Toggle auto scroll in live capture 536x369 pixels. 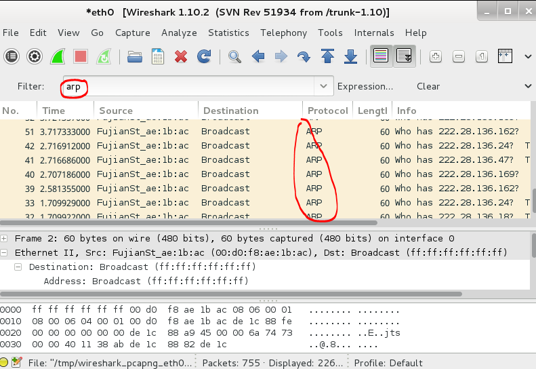pyautogui.click(x=404, y=56)
